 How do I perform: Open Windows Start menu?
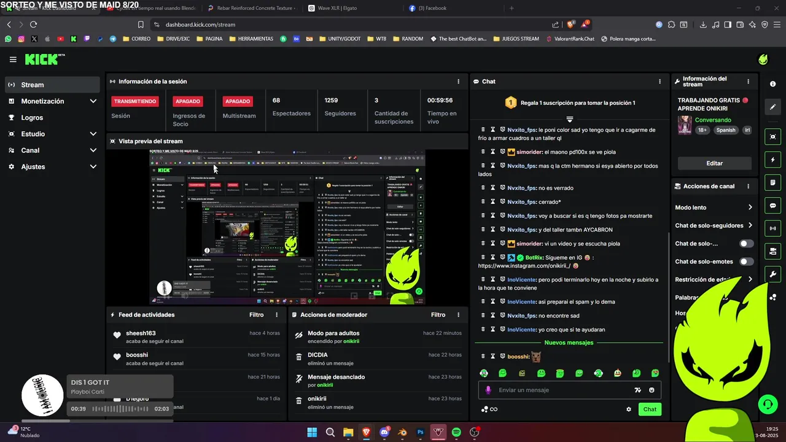[x=312, y=432]
